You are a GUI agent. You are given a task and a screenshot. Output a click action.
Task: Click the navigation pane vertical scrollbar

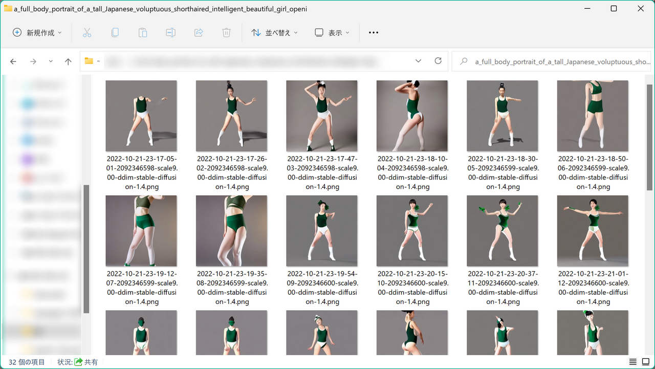coord(86,248)
